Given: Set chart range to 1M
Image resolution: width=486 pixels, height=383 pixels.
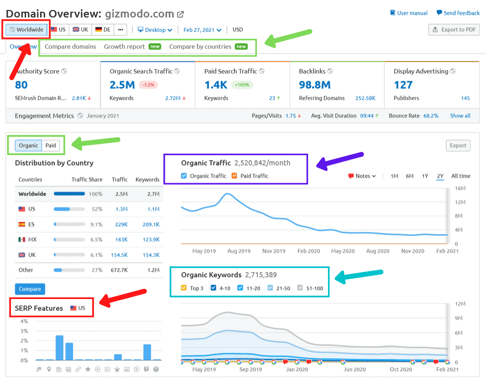Looking at the screenshot, I should [x=394, y=176].
